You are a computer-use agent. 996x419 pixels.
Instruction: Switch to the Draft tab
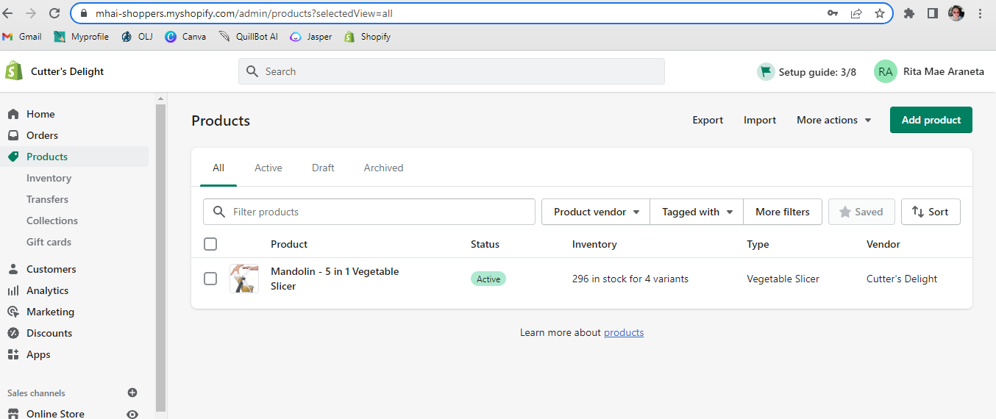[323, 168]
